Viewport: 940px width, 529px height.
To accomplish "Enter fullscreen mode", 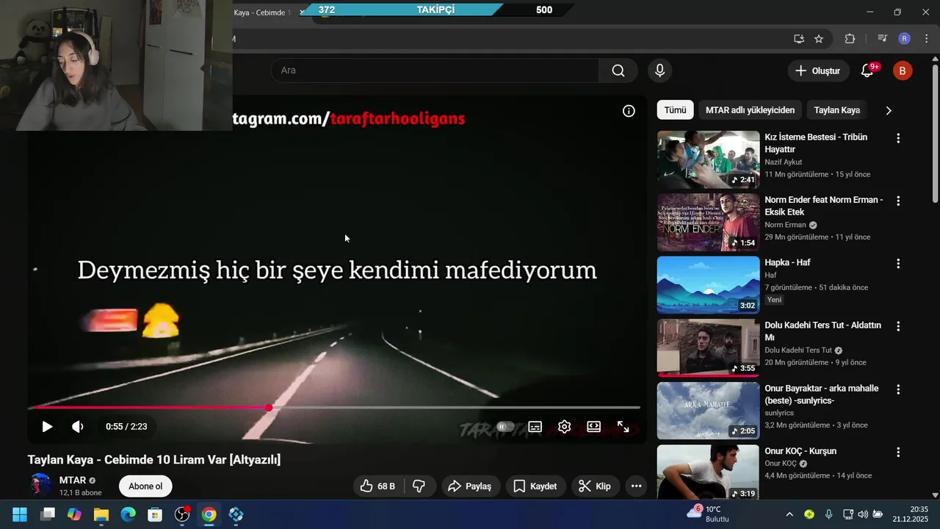I will coord(623,426).
